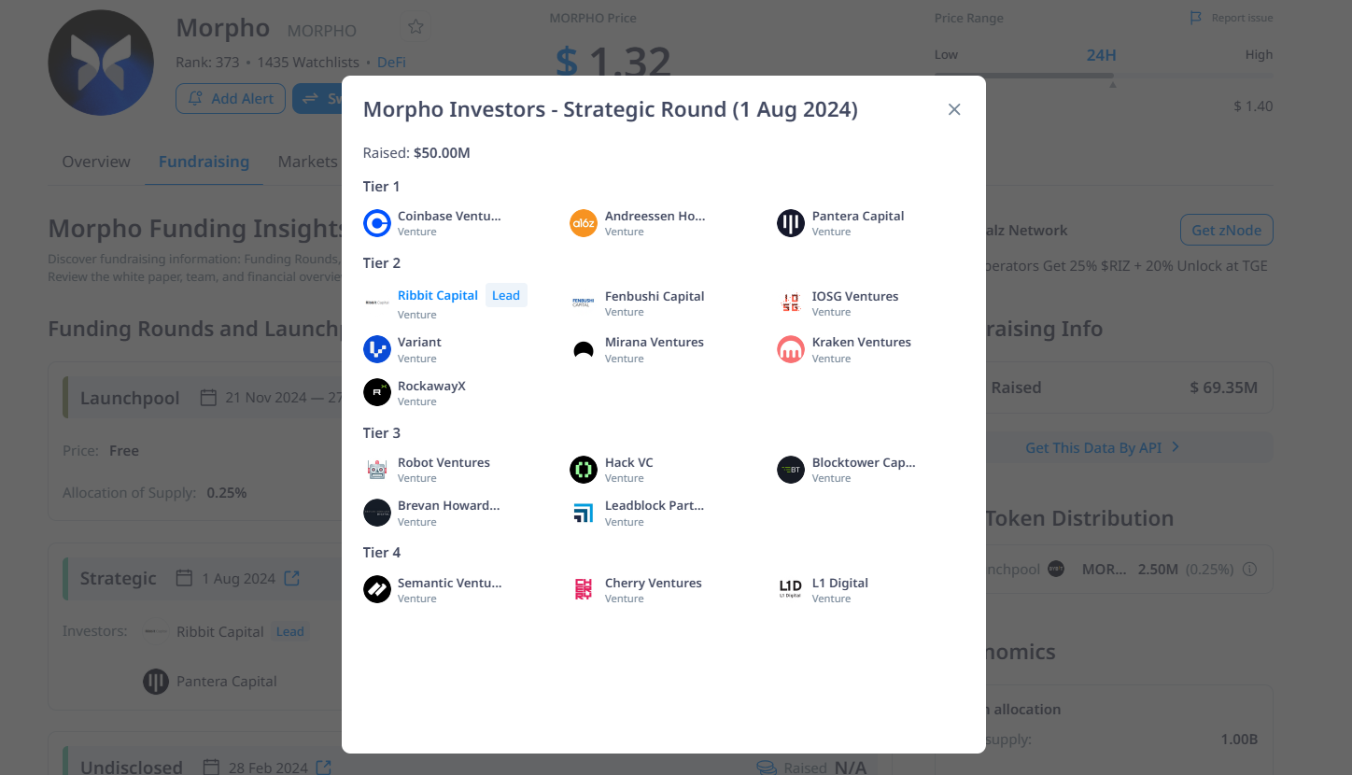
Task: Select Kraken Ventures investor name
Action: 862,342
